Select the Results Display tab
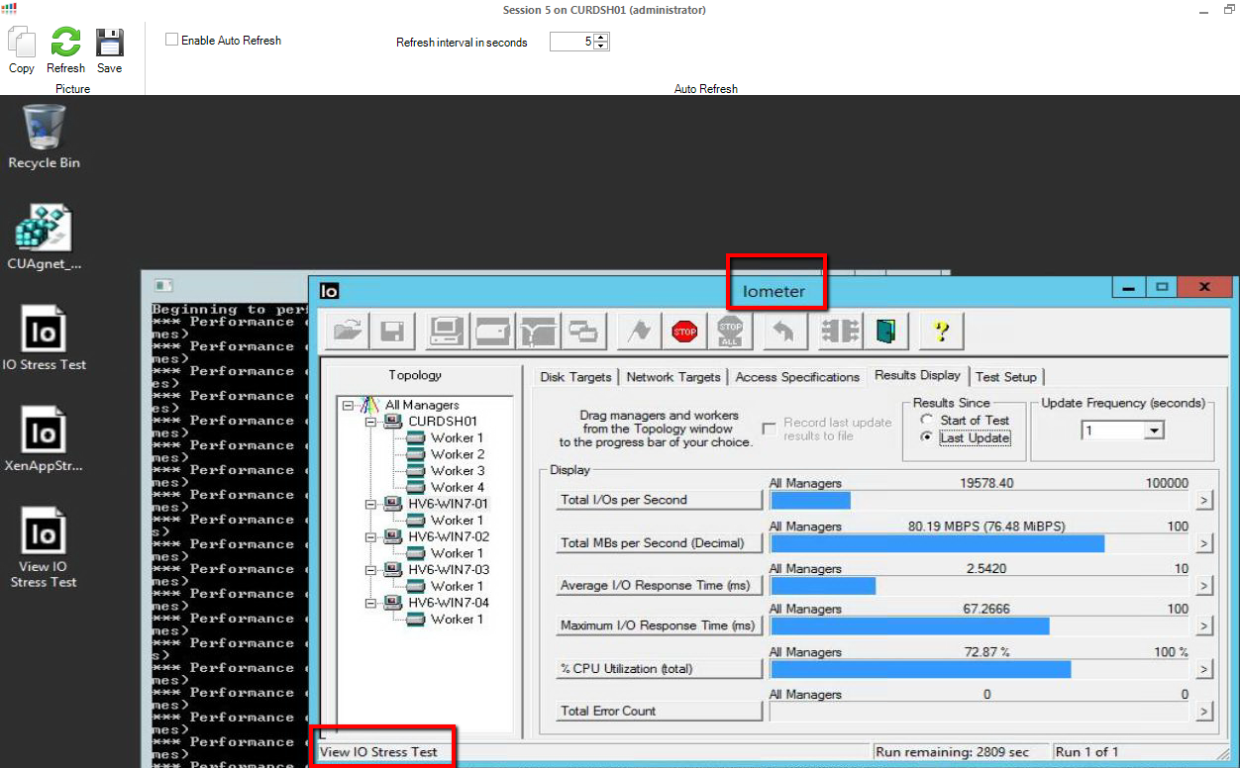The height and width of the screenshot is (768, 1240). point(917,376)
